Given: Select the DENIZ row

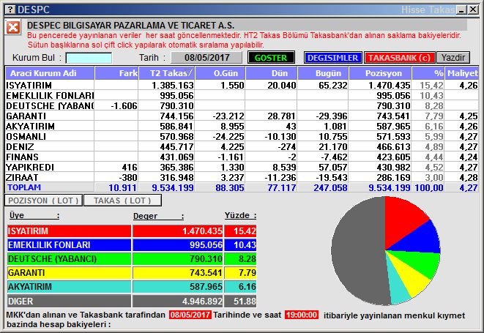Looking at the screenshot, I should [x=242, y=146].
